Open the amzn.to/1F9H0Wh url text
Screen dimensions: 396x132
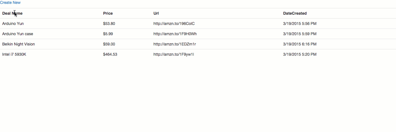(175, 34)
